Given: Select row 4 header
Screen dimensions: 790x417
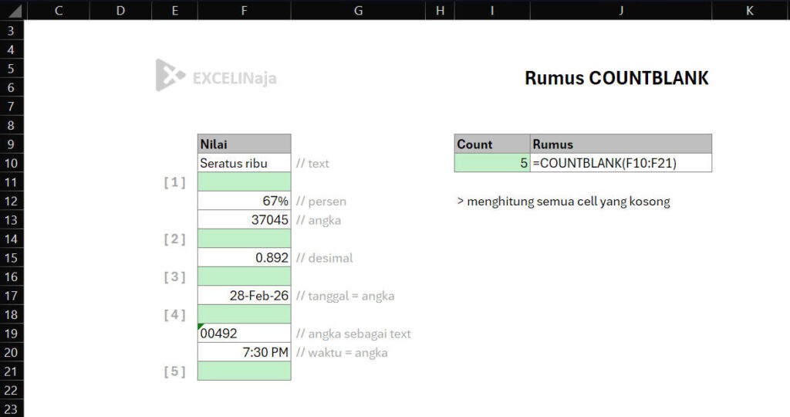Looking at the screenshot, I should 12,50.
